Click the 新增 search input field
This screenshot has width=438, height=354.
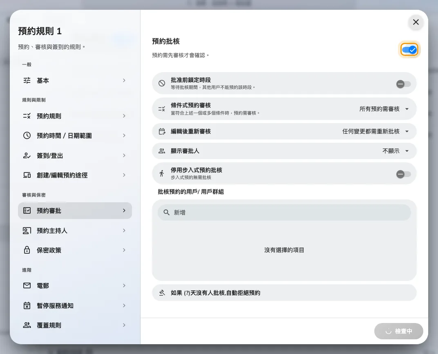click(284, 212)
